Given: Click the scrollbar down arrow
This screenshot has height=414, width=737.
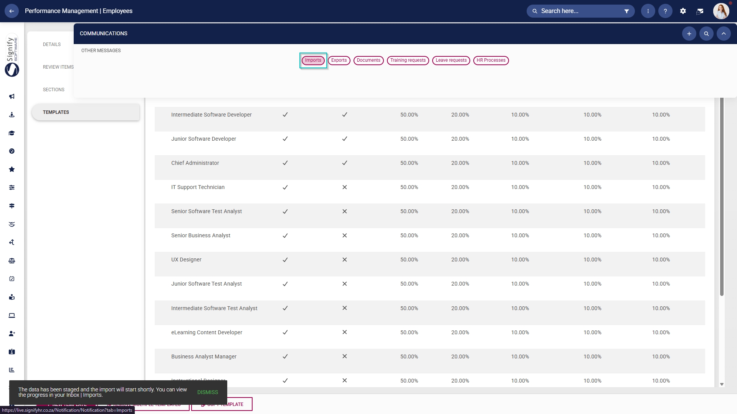Looking at the screenshot, I should pos(722,384).
